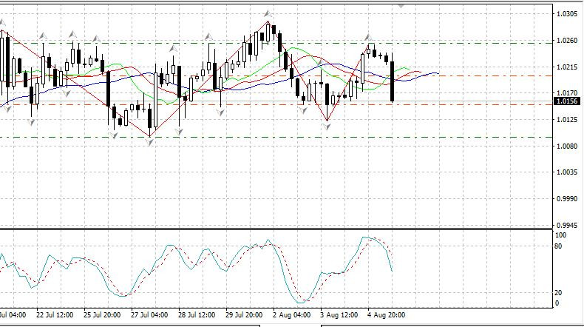Viewport: 584px width, 327px height.
Task: Select the fractal arrow below the lowest candle
Action: point(150,143)
